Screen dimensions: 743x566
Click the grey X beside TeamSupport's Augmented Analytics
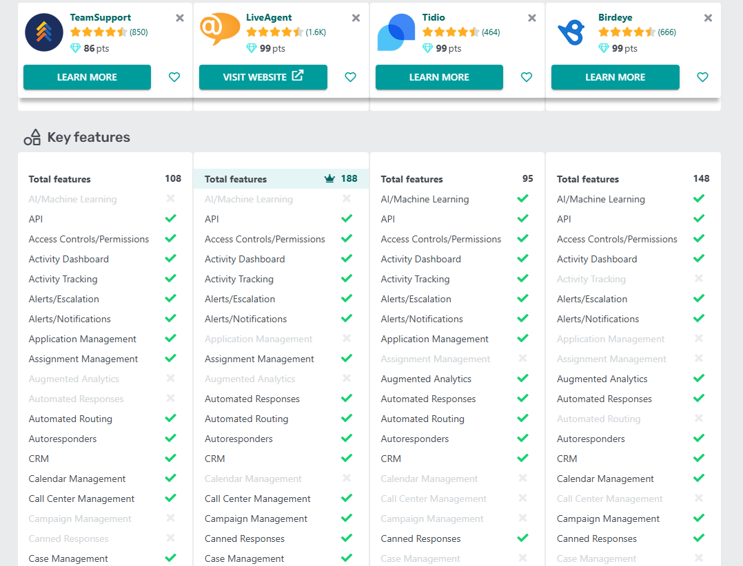coord(170,379)
